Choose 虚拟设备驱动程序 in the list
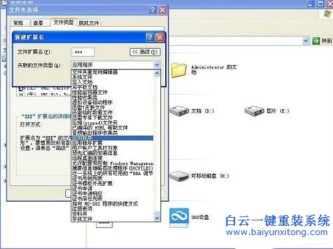 click(113, 103)
